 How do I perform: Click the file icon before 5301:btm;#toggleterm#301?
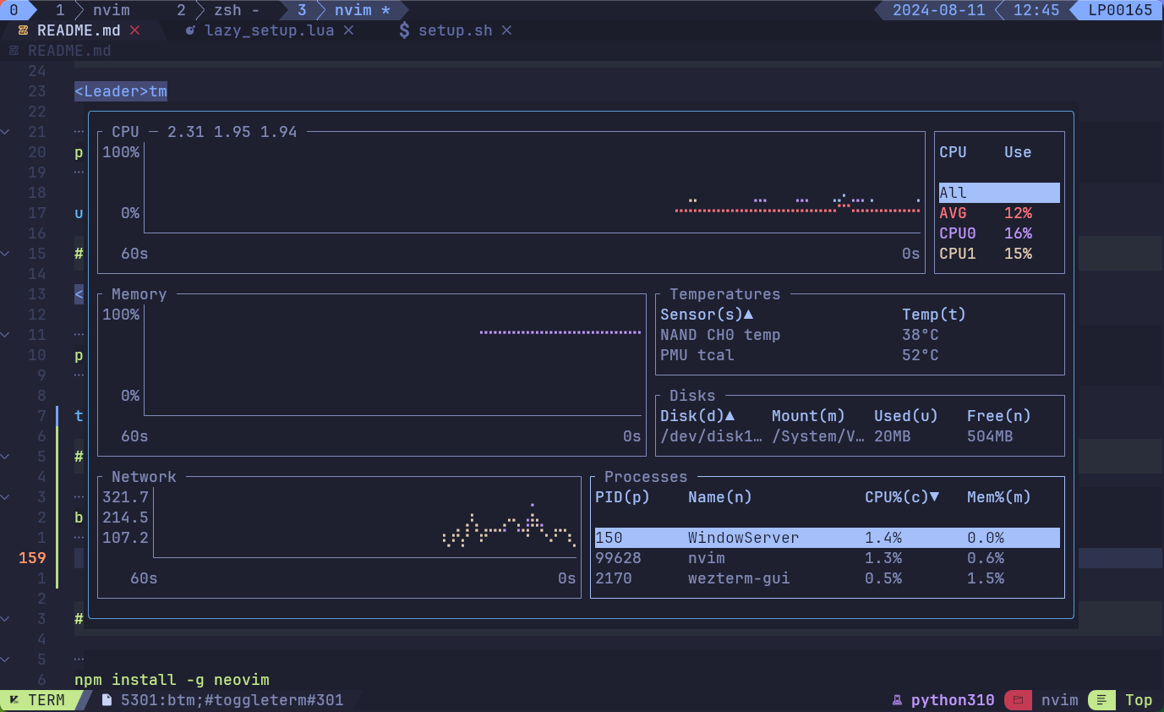[x=107, y=700]
